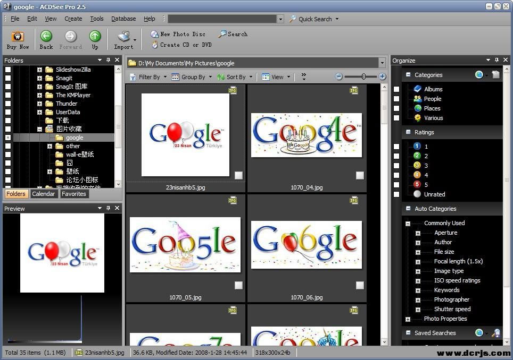The height and width of the screenshot is (360, 513).
Task: Click the Various flower icon
Action: coord(417,118)
